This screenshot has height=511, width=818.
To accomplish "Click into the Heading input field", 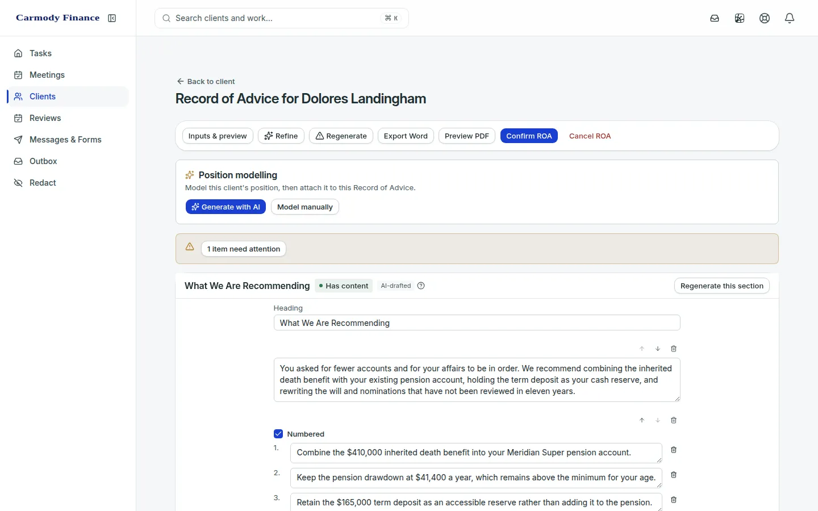I will pyautogui.click(x=477, y=322).
